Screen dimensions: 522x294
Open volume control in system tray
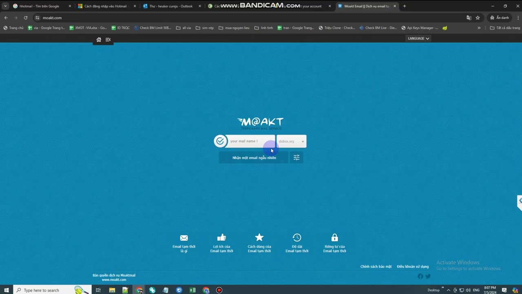pyautogui.click(x=468, y=290)
